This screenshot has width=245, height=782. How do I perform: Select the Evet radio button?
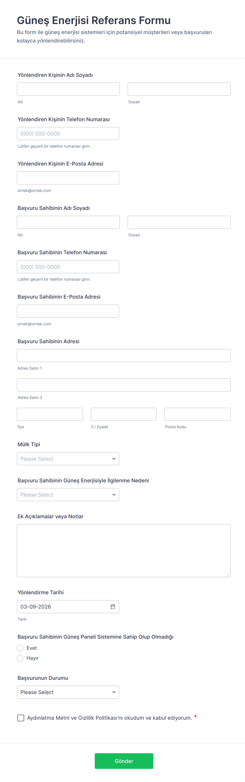pyautogui.click(x=20, y=648)
